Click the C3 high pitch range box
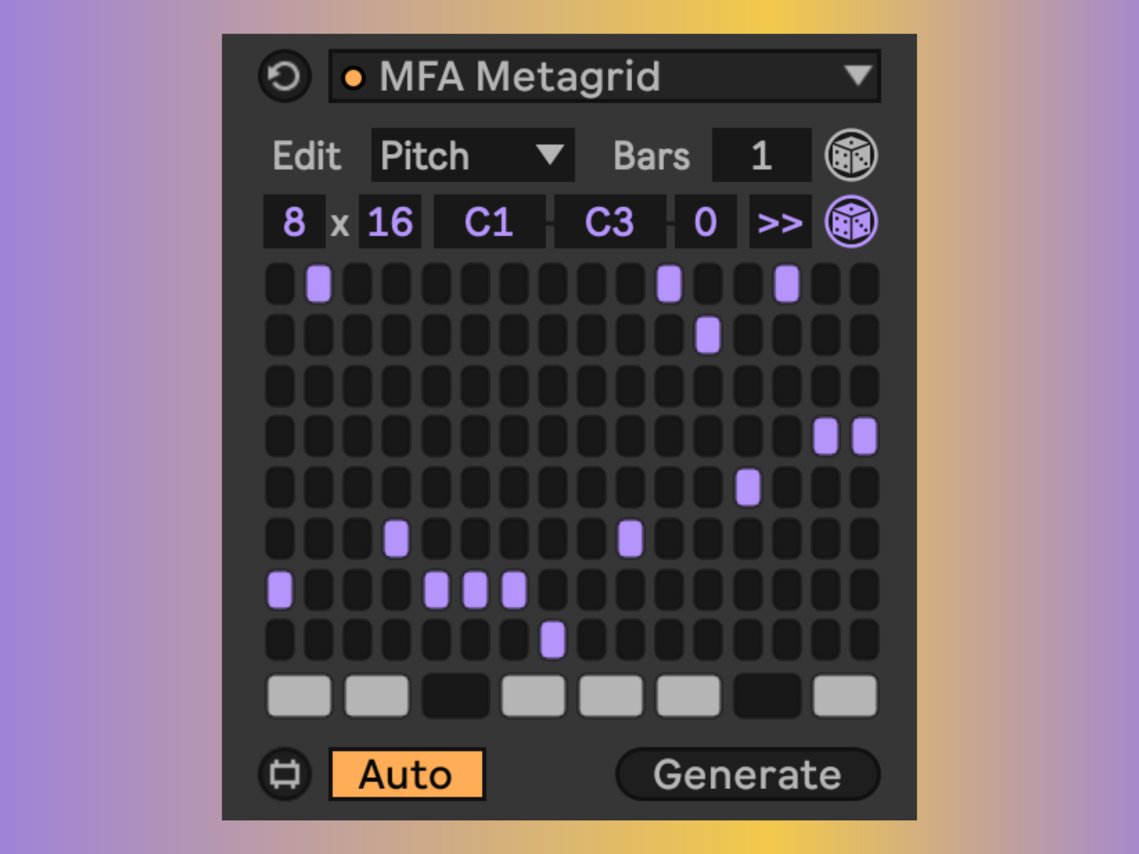Image resolution: width=1139 pixels, height=854 pixels. tap(610, 221)
